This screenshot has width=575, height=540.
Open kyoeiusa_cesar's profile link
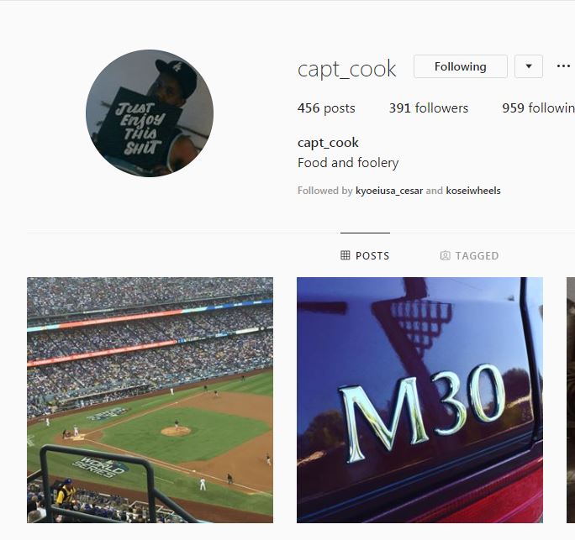[x=389, y=191]
